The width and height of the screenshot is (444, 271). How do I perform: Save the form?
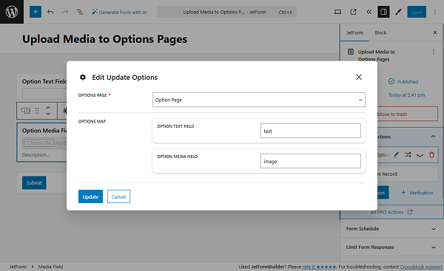[x=417, y=12]
